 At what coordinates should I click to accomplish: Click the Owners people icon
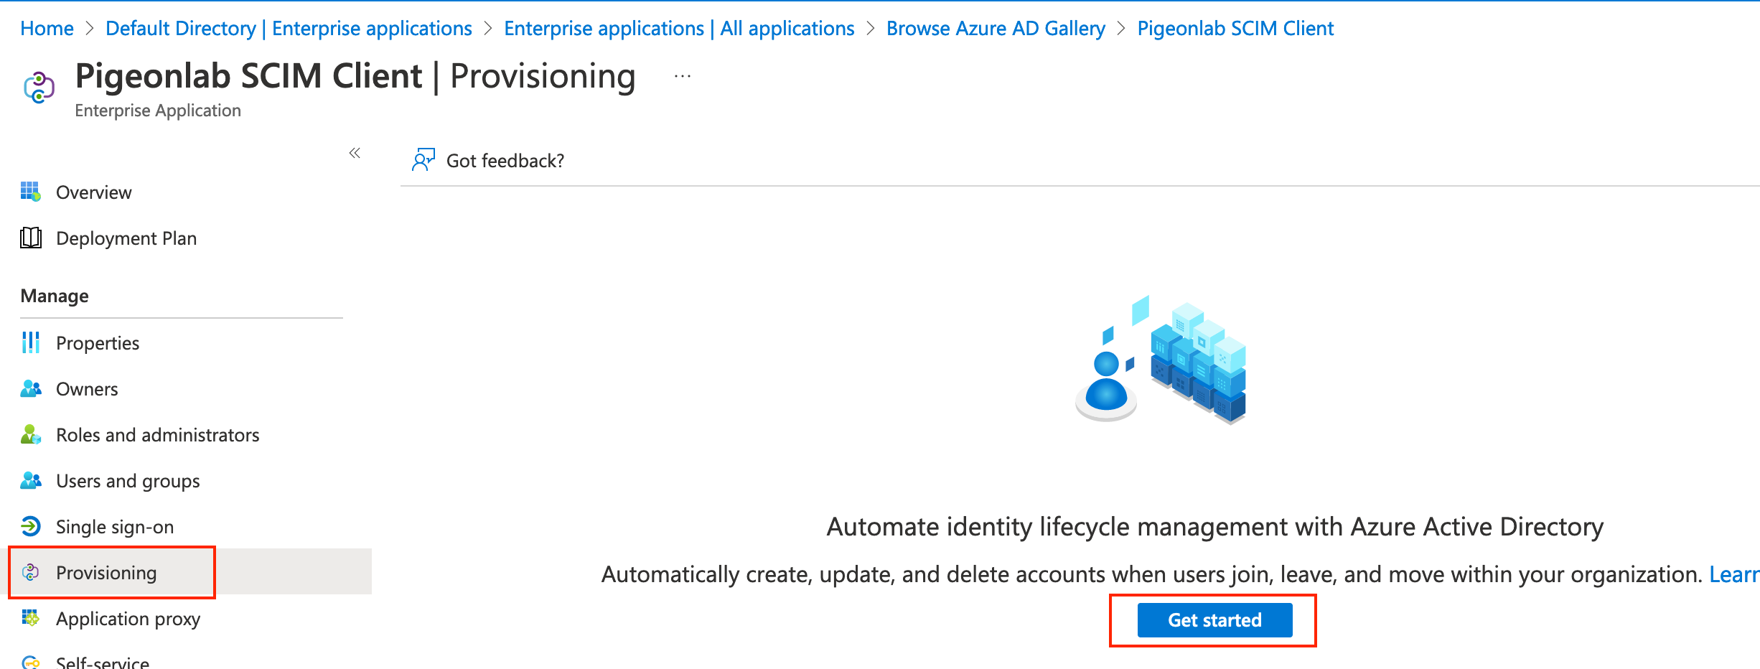point(31,388)
